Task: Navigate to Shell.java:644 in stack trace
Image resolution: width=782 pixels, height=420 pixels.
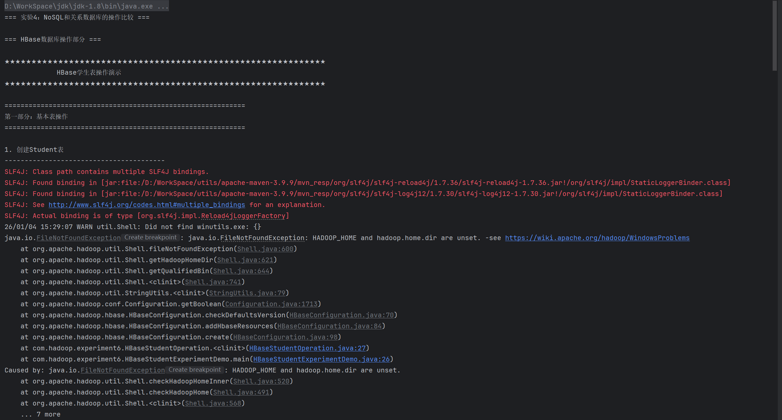Action: [241, 271]
